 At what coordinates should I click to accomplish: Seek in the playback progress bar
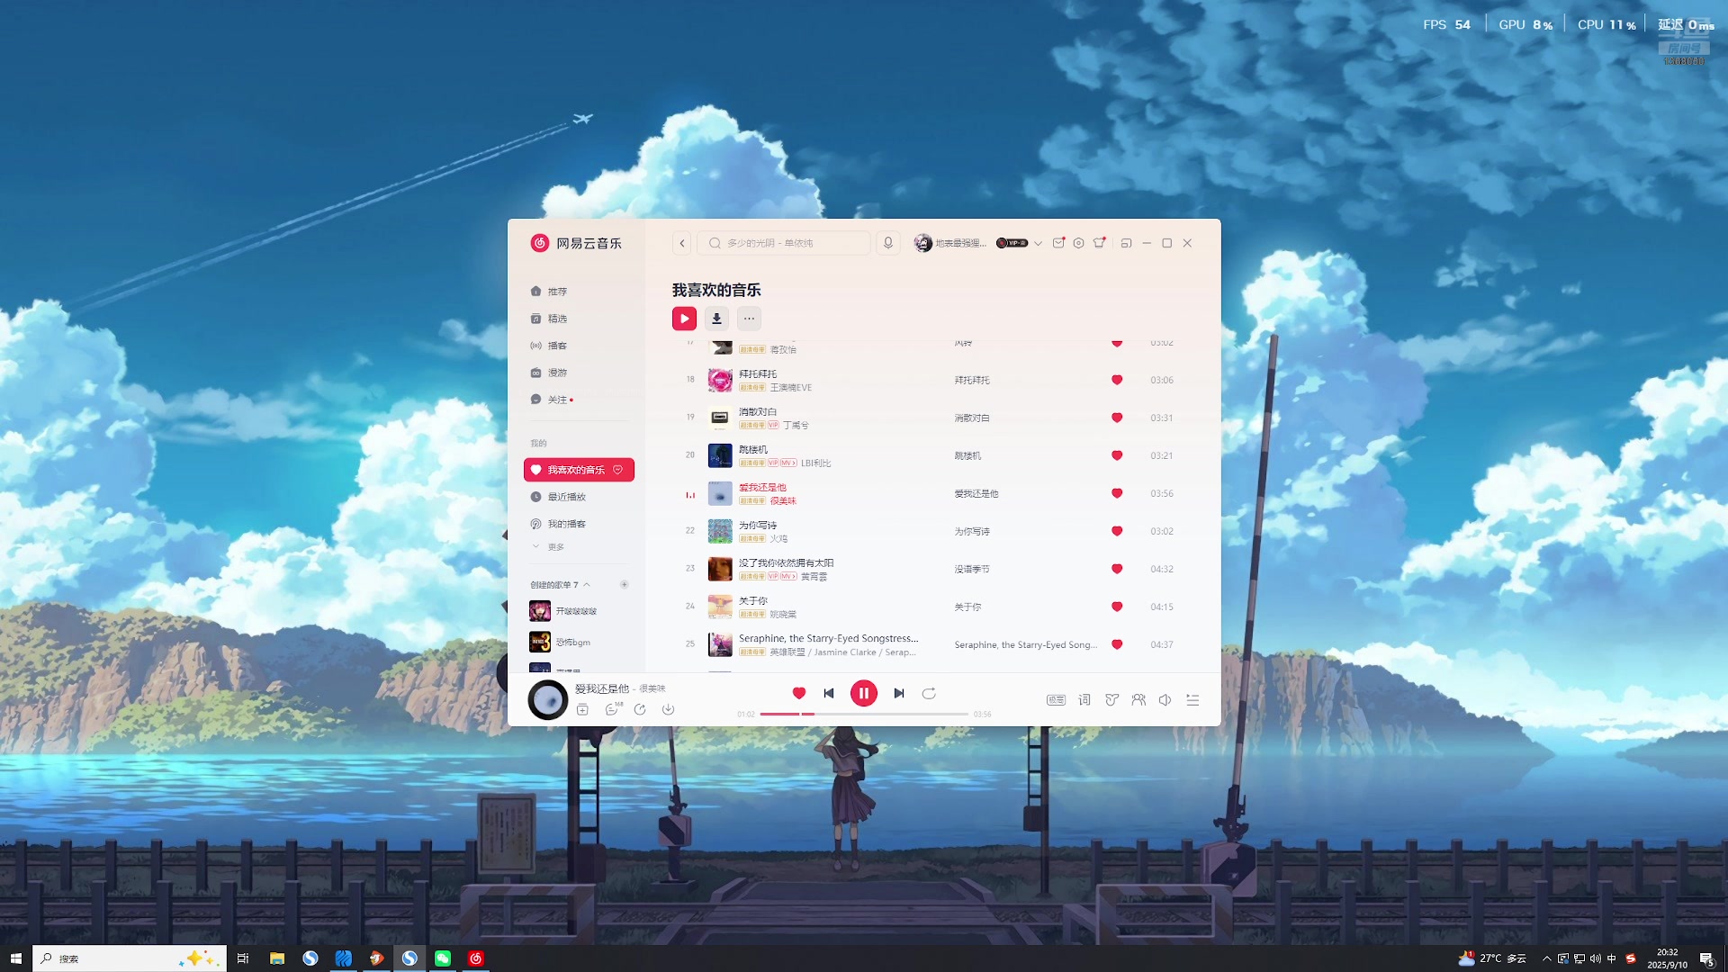(864, 714)
